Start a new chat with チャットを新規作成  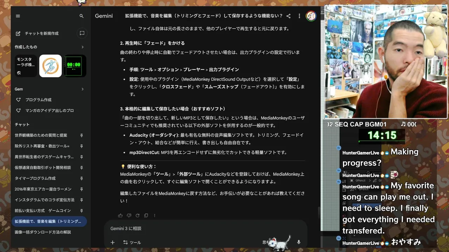pyautogui.click(x=38, y=33)
